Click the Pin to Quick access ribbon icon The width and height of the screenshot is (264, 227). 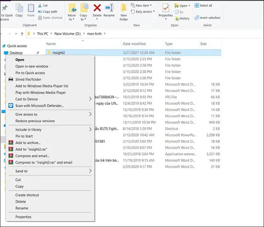pyautogui.click(x=5, y=8)
